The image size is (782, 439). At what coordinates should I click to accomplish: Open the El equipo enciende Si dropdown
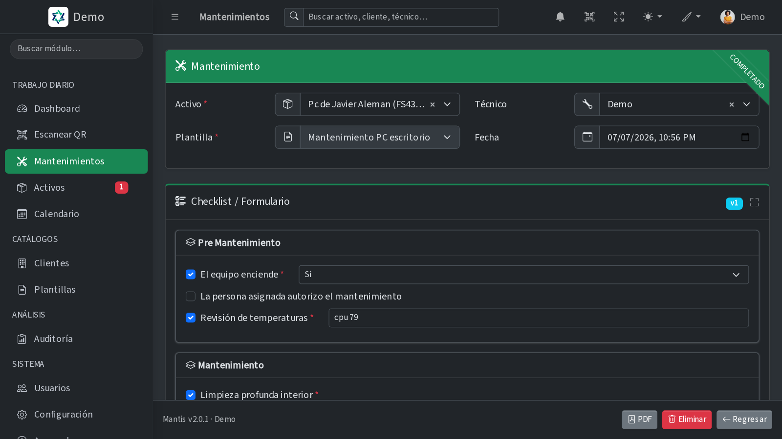(523, 275)
